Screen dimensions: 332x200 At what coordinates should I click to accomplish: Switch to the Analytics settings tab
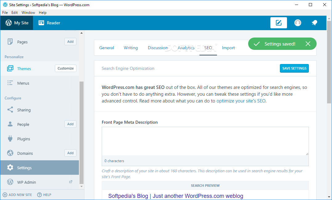[x=186, y=48]
